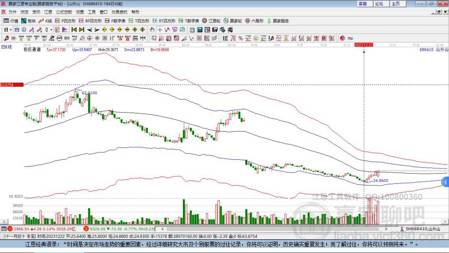Open the T数字表 tool
The height and width of the screenshot is (253, 449).
pos(189,21)
